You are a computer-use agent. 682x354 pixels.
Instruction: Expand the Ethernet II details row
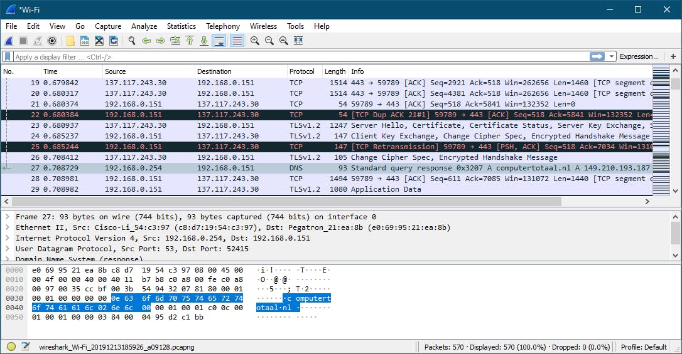coord(7,227)
